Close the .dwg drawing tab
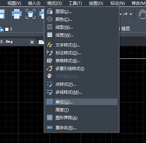Image resolution: width=146 pixels, height=143 pixels. click(32, 42)
